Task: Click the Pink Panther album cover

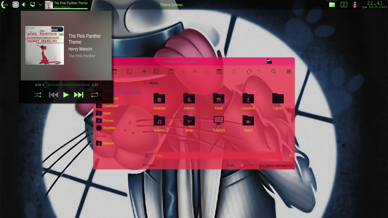Action: (45, 45)
